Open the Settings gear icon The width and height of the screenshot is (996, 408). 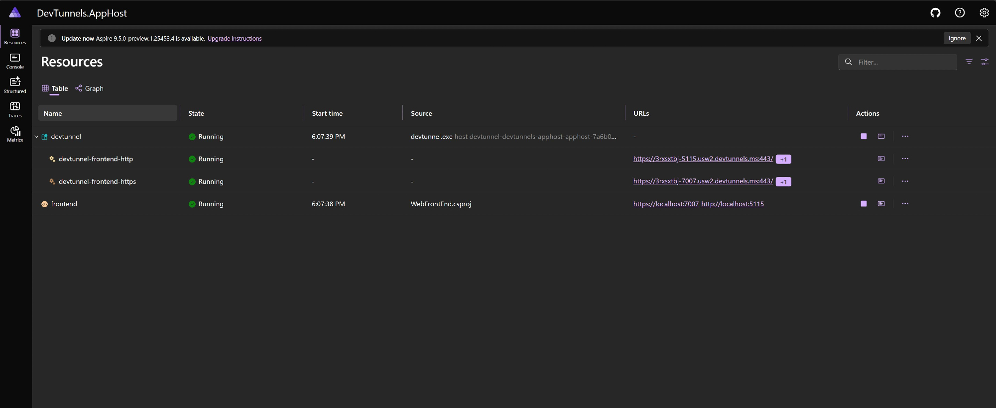[x=984, y=13]
